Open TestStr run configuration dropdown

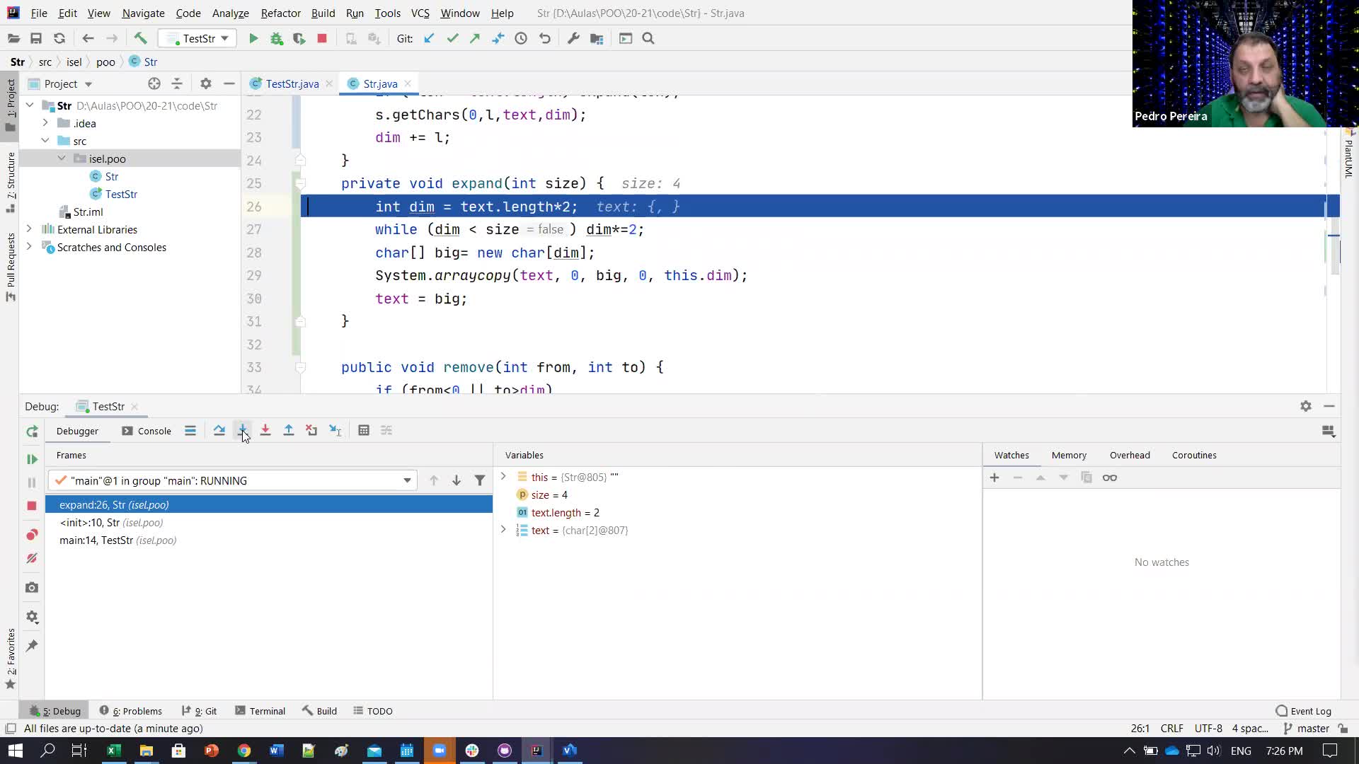(x=198, y=38)
